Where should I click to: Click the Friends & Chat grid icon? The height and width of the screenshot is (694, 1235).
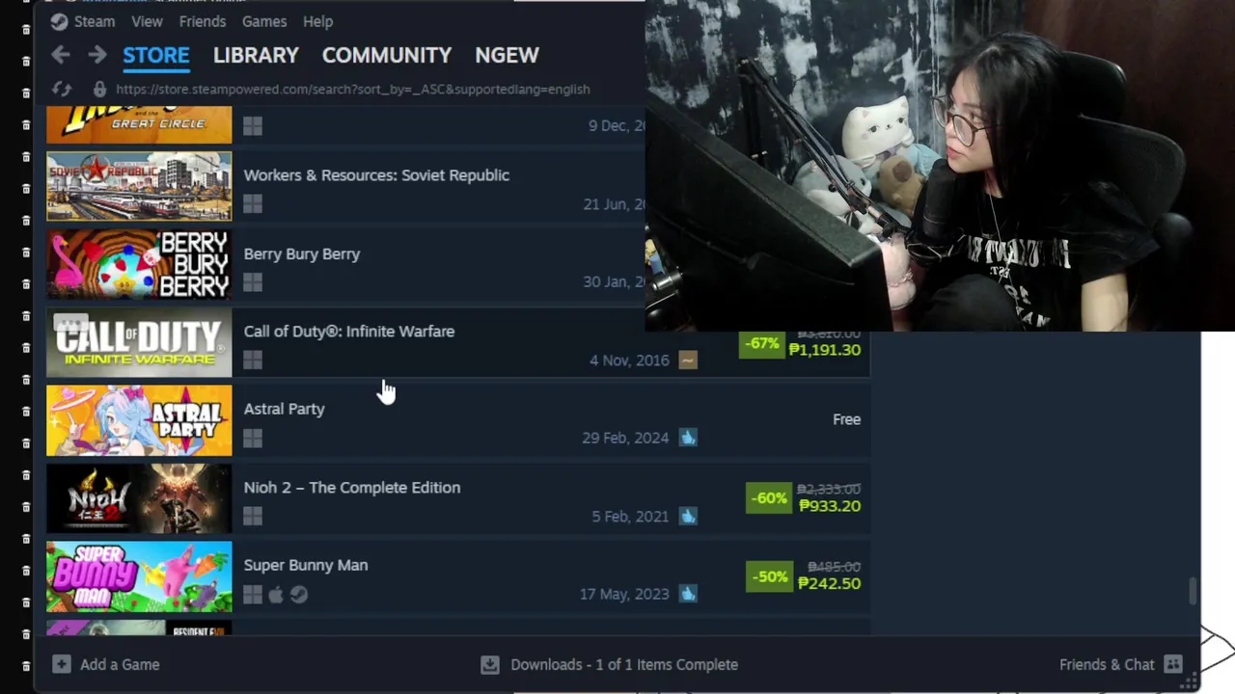(1173, 664)
